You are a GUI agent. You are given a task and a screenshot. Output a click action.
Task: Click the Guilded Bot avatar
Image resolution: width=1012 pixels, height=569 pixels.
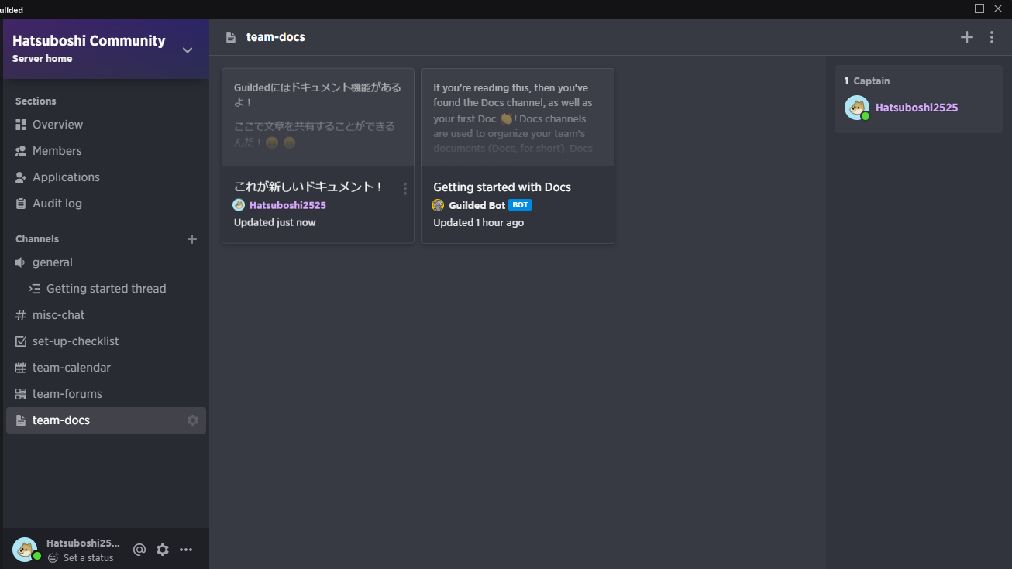[438, 205]
